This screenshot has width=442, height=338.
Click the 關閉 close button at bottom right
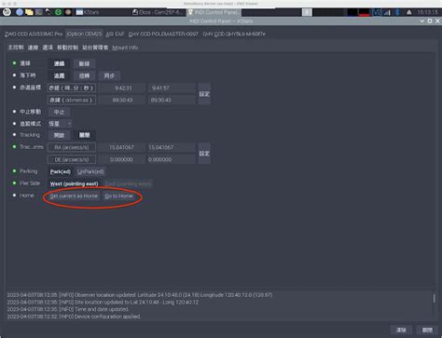coord(427,330)
